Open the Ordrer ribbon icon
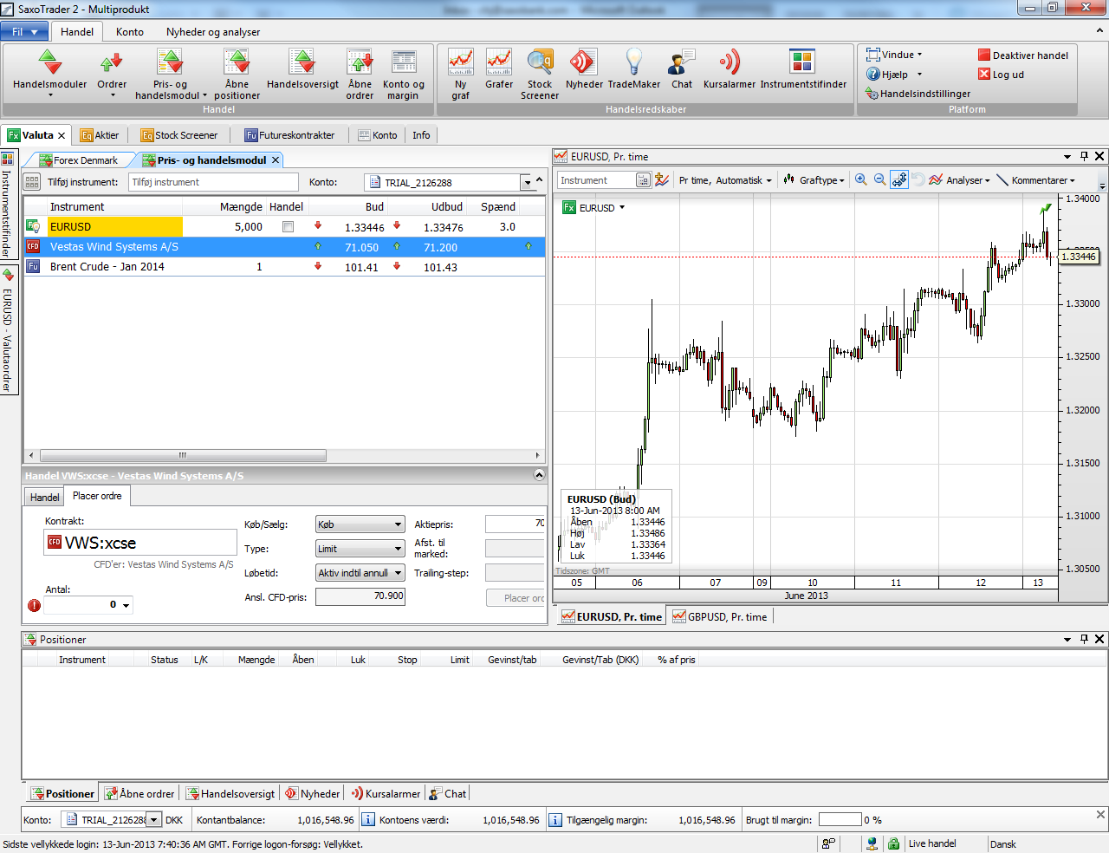The width and height of the screenshot is (1109, 853). point(111,73)
